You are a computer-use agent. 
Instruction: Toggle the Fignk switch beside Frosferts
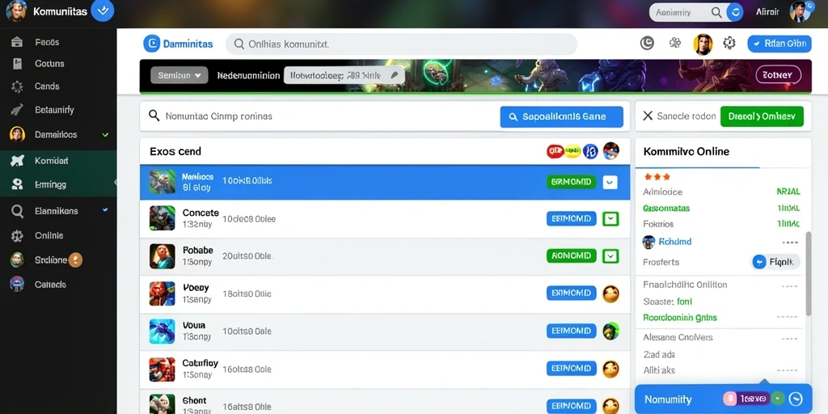[775, 262]
